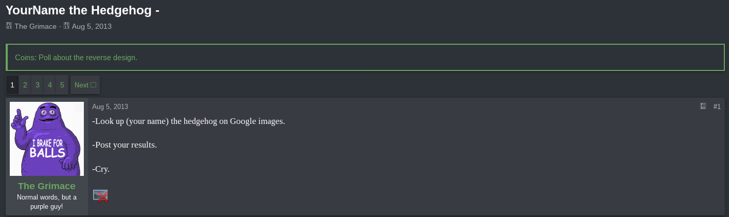Image resolution: width=729 pixels, height=217 pixels.
Task: Select current page 1 in pagination
Action: (x=12, y=85)
